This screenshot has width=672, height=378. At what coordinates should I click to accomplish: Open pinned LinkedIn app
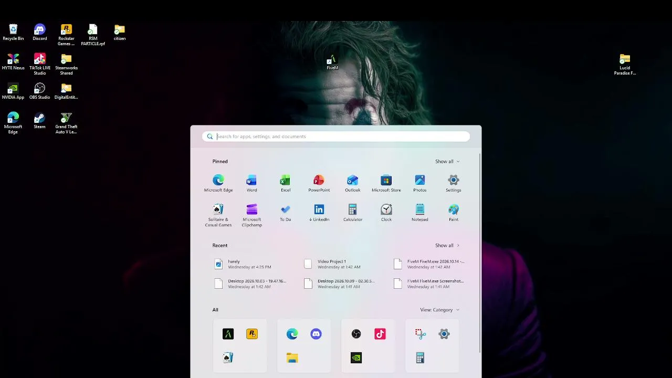point(319,213)
